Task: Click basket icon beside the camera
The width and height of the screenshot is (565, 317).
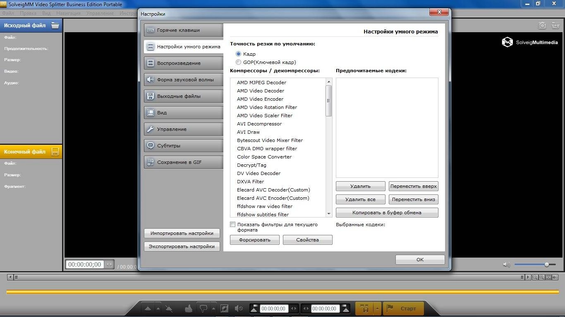Action: [555, 26]
